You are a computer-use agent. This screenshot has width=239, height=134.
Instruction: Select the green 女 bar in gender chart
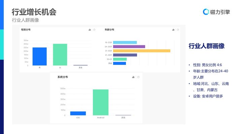pos(60,55)
